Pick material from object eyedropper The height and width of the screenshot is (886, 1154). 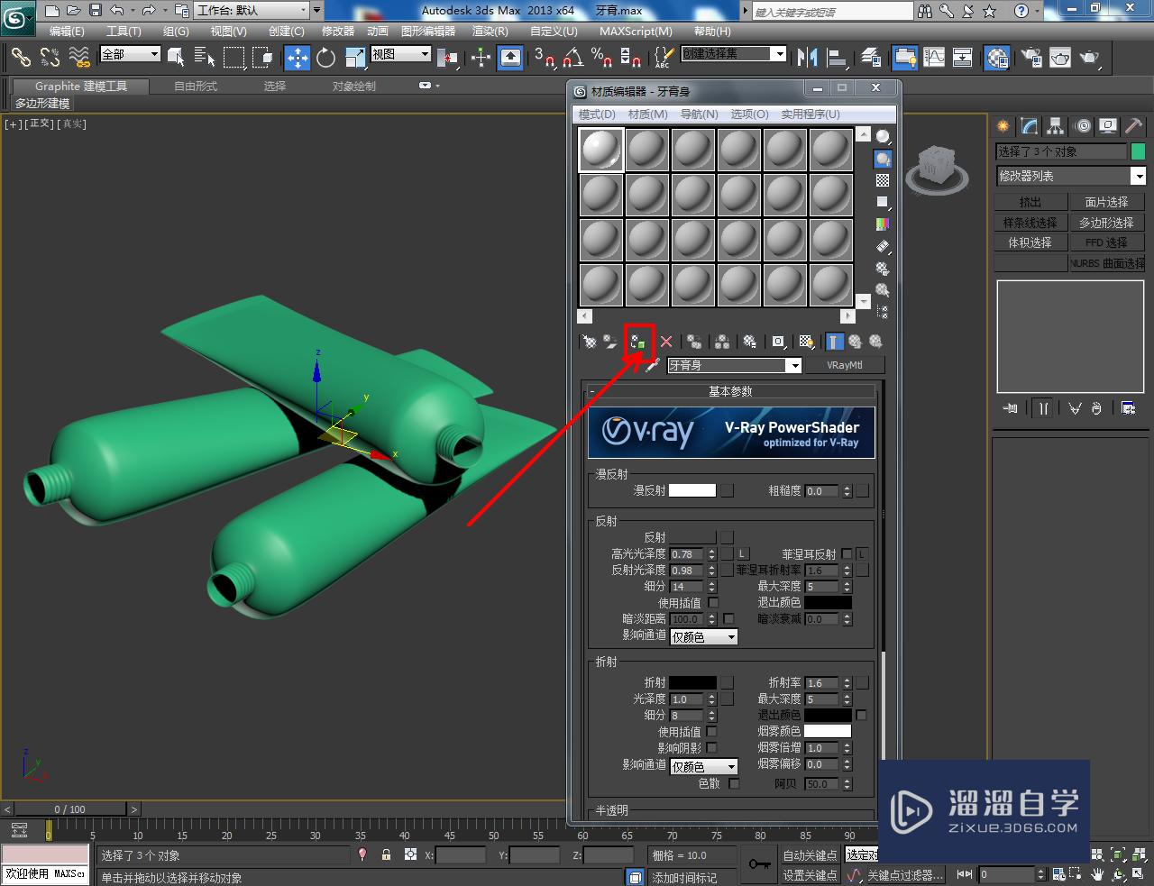[653, 365]
